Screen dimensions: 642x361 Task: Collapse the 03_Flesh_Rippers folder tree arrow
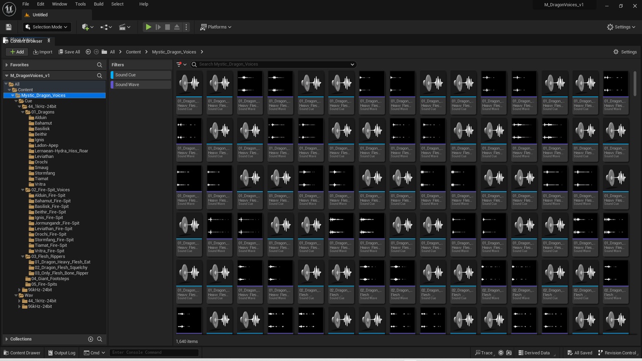[23, 257]
